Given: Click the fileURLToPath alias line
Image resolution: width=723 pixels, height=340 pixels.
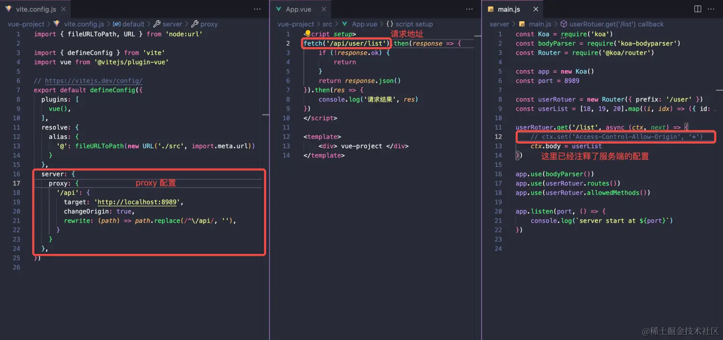Looking at the screenshot, I should coord(155,146).
